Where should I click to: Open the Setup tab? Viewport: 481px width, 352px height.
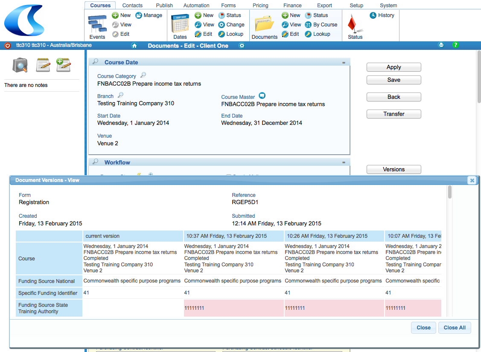tap(356, 6)
